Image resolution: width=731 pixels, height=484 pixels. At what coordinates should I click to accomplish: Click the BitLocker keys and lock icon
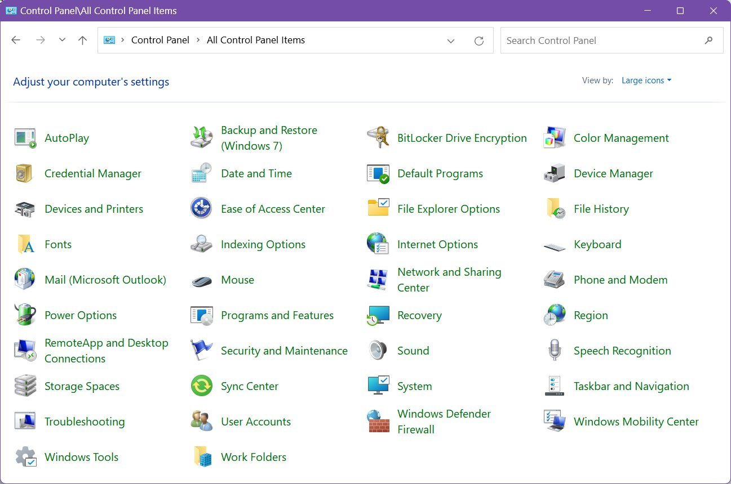(378, 138)
